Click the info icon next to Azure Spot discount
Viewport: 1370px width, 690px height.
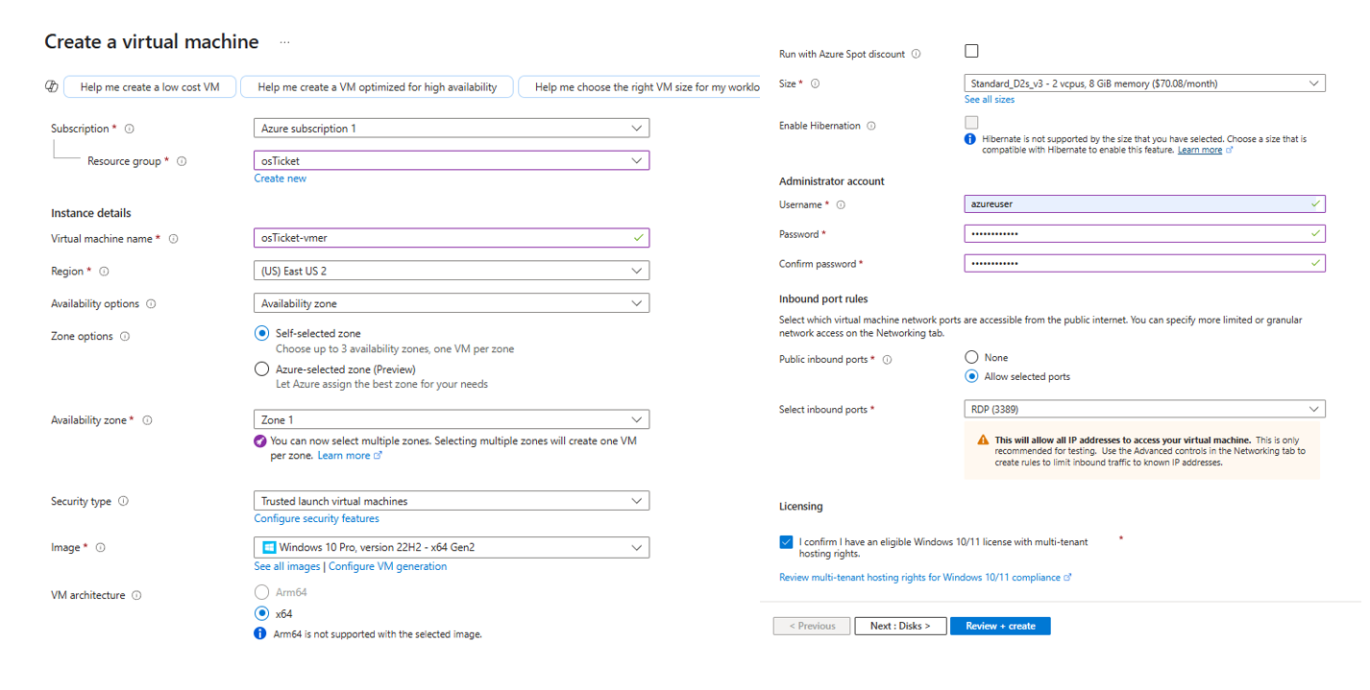point(916,55)
